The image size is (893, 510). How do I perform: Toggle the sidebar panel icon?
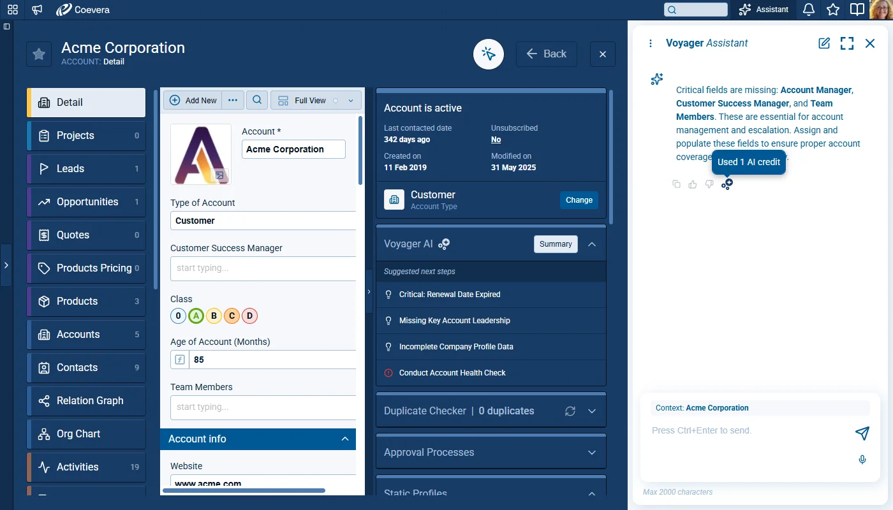click(6, 27)
